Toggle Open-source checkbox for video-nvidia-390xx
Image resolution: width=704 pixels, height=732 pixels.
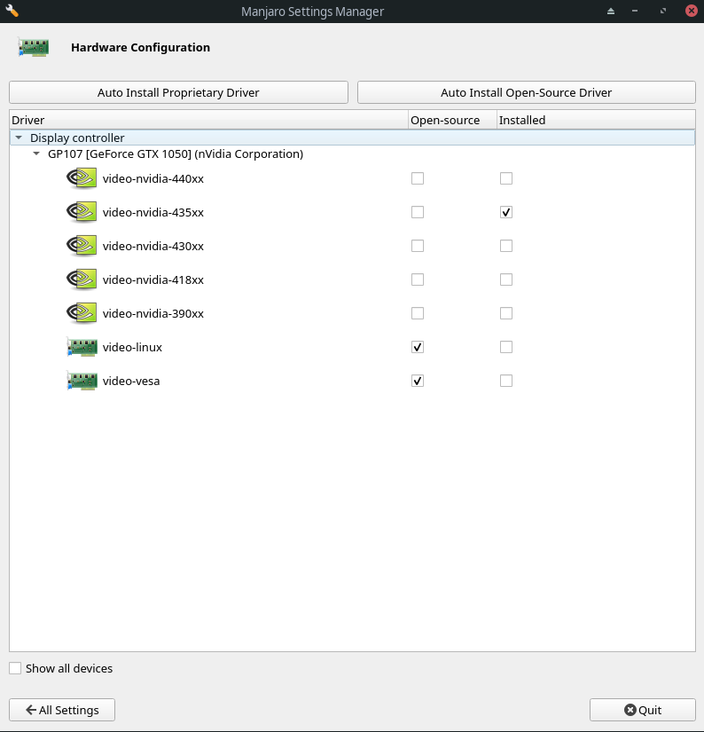pos(418,313)
